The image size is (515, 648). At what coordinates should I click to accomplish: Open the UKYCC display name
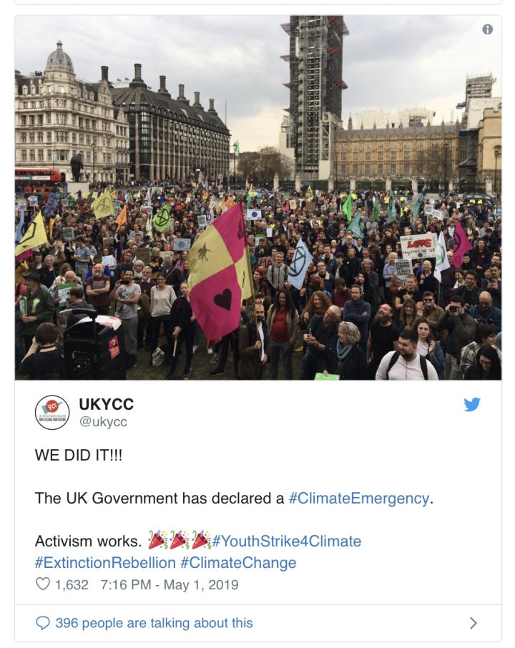107,404
